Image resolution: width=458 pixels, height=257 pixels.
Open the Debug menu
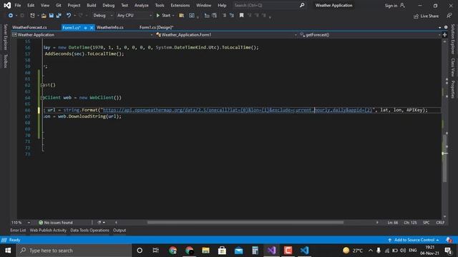tap(109, 5)
